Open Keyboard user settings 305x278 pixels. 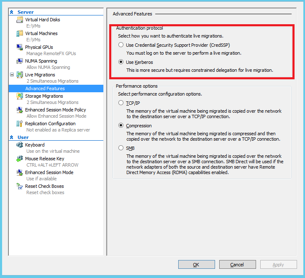(x=35, y=145)
